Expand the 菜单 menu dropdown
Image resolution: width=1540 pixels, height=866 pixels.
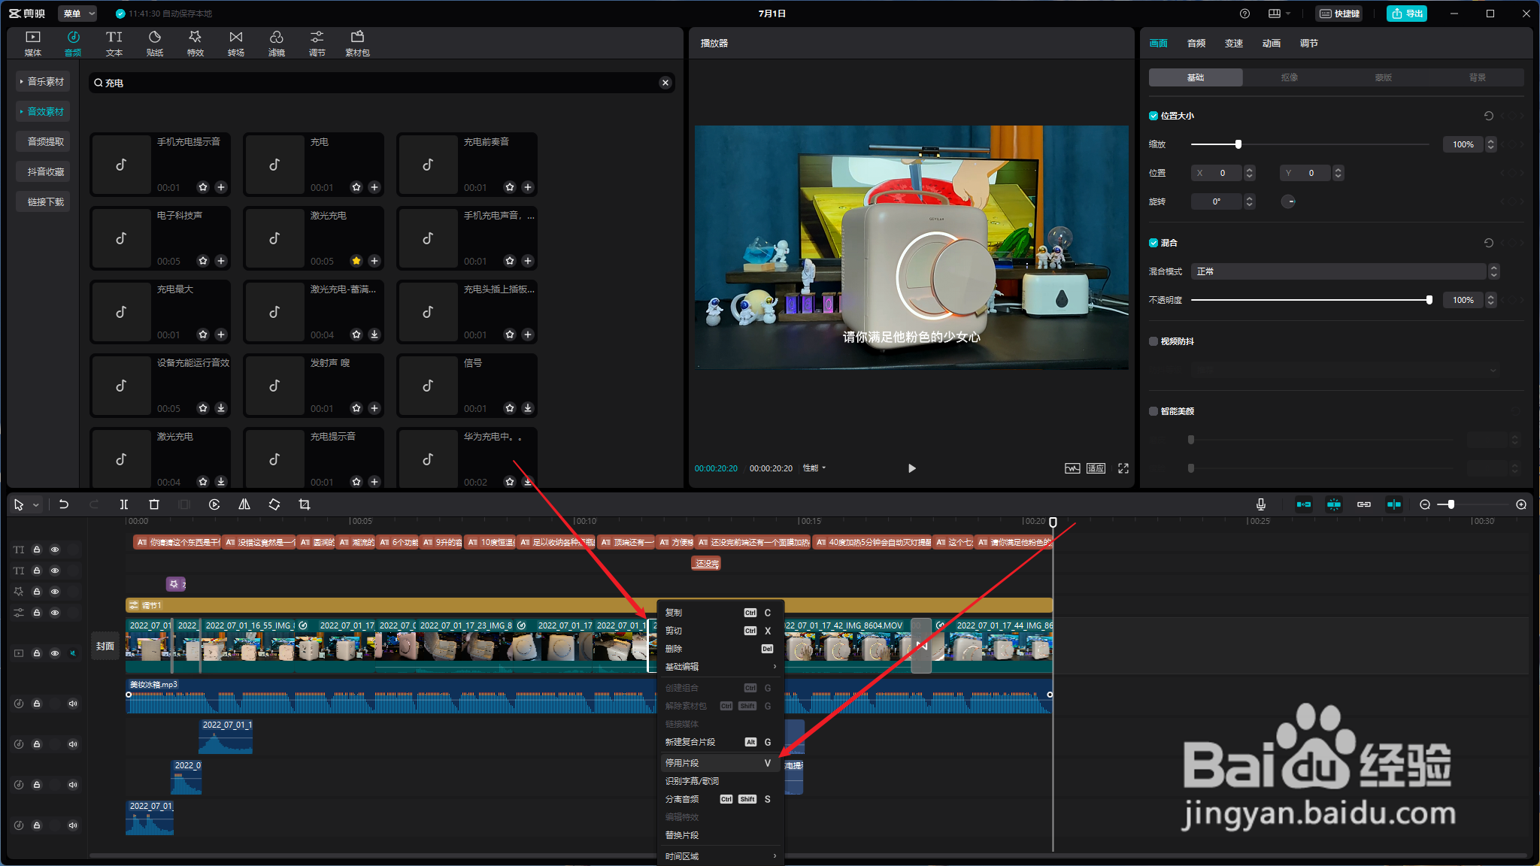click(77, 14)
